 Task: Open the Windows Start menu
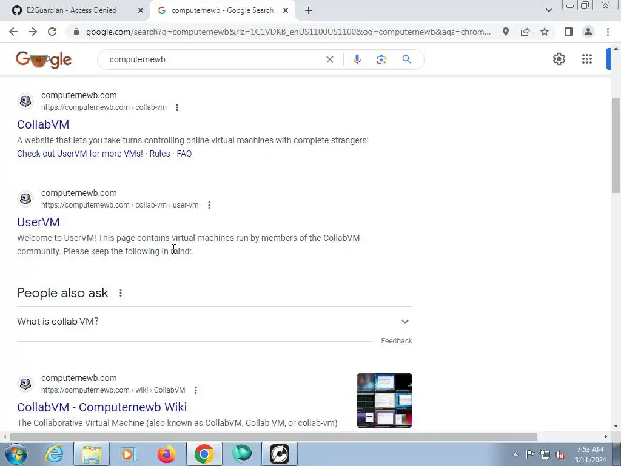click(16, 454)
